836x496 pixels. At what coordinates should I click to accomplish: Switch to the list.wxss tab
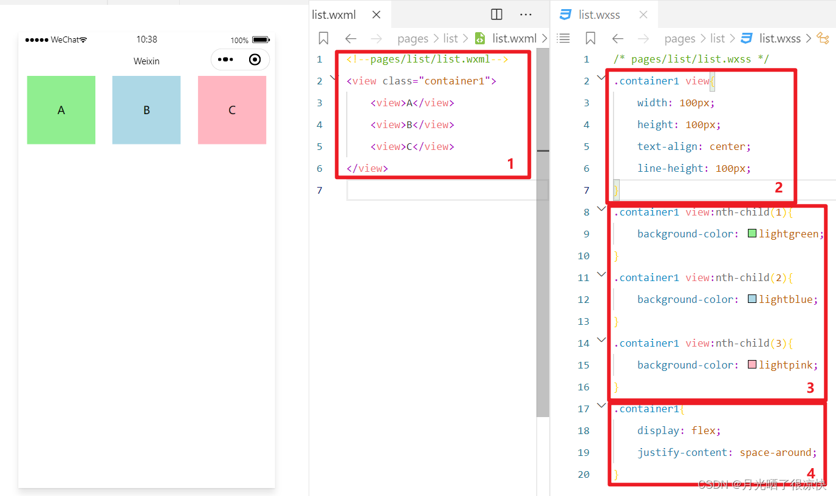(599, 15)
